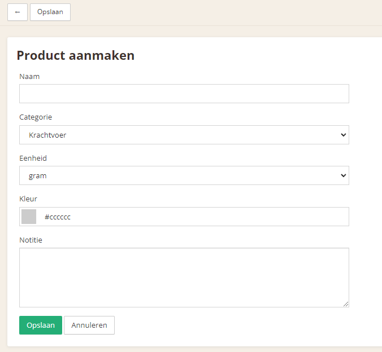This screenshot has width=382, height=352.
Task: Click the Categorie label
Action: tap(36, 117)
